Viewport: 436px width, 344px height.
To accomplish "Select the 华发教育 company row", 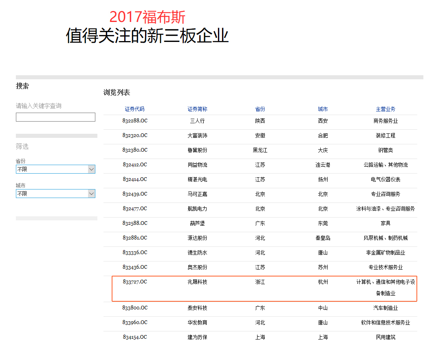I will click(x=197, y=322).
